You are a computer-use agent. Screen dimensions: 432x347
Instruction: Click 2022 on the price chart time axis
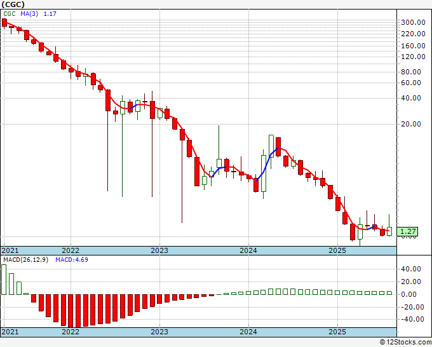(x=71, y=250)
